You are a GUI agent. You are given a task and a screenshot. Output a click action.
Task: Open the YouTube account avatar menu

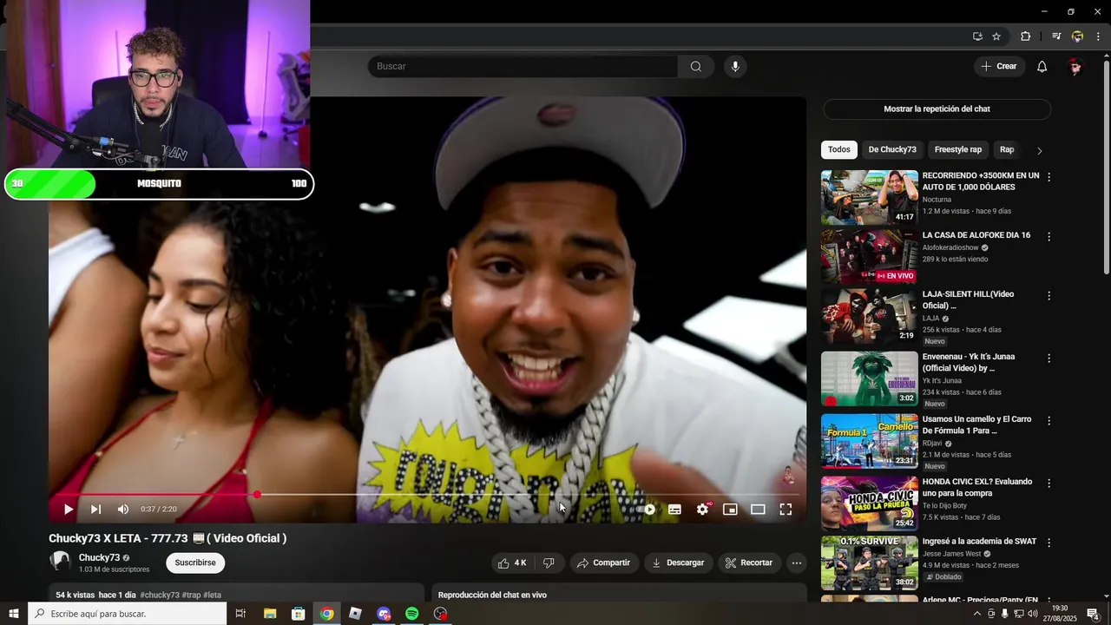(x=1075, y=67)
